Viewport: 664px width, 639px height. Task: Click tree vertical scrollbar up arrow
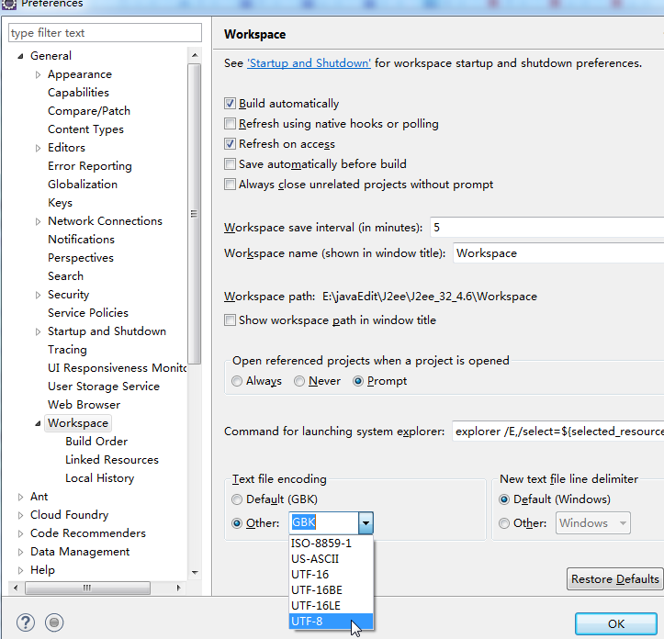point(195,55)
